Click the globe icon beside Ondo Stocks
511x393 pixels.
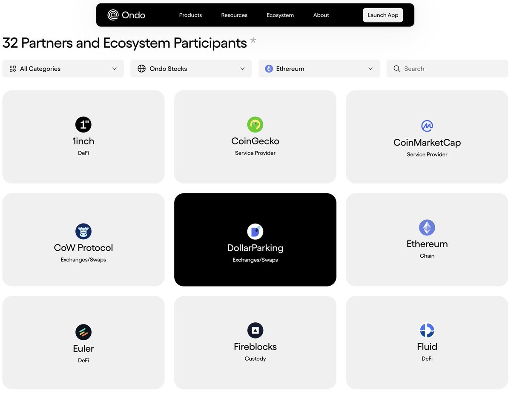pyautogui.click(x=142, y=69)
